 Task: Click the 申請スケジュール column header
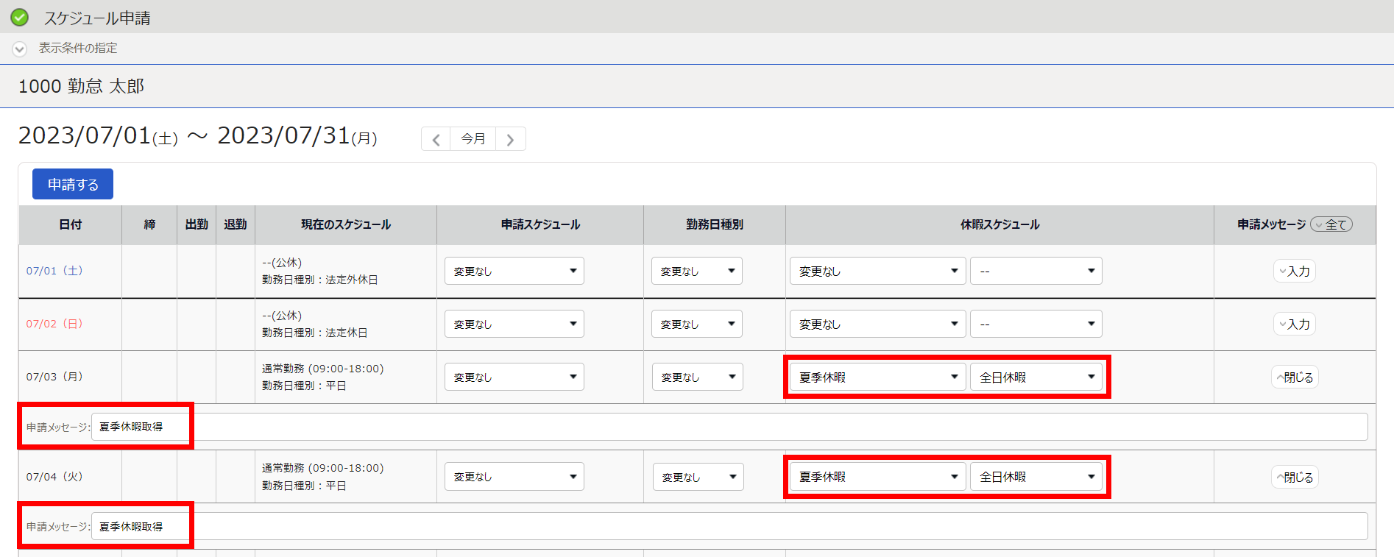(540, 224)
